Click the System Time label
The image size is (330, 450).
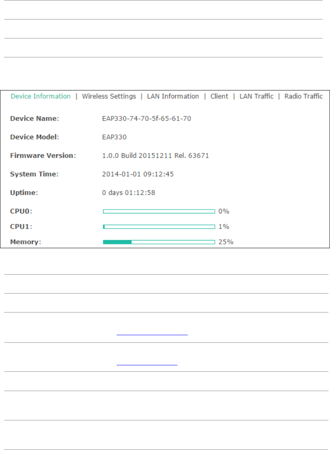click(34, 174)
